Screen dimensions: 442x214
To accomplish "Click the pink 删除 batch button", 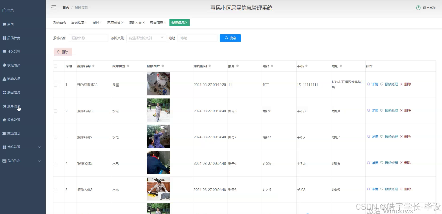I will [x=63, y=52].
